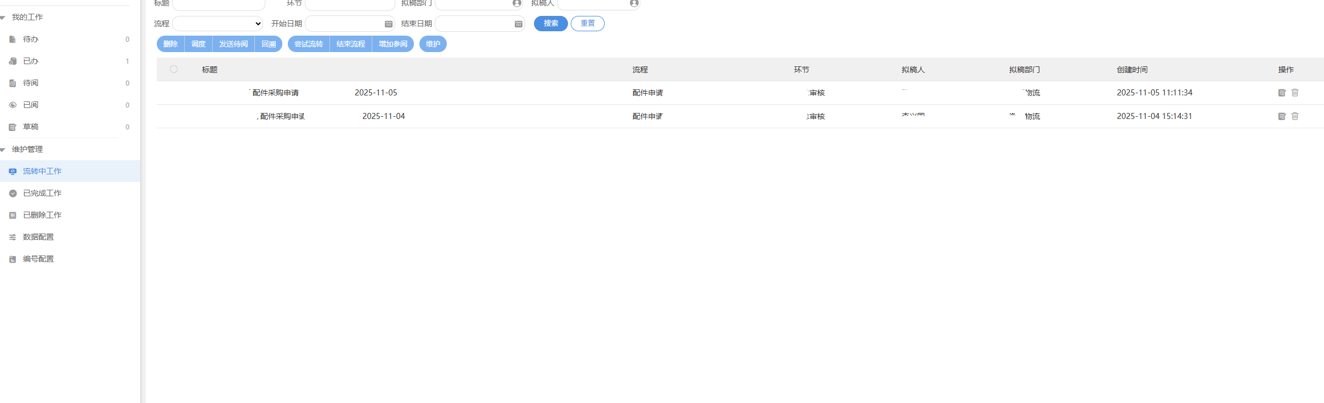Click the 创建时间 column header

coord(1132,70)
